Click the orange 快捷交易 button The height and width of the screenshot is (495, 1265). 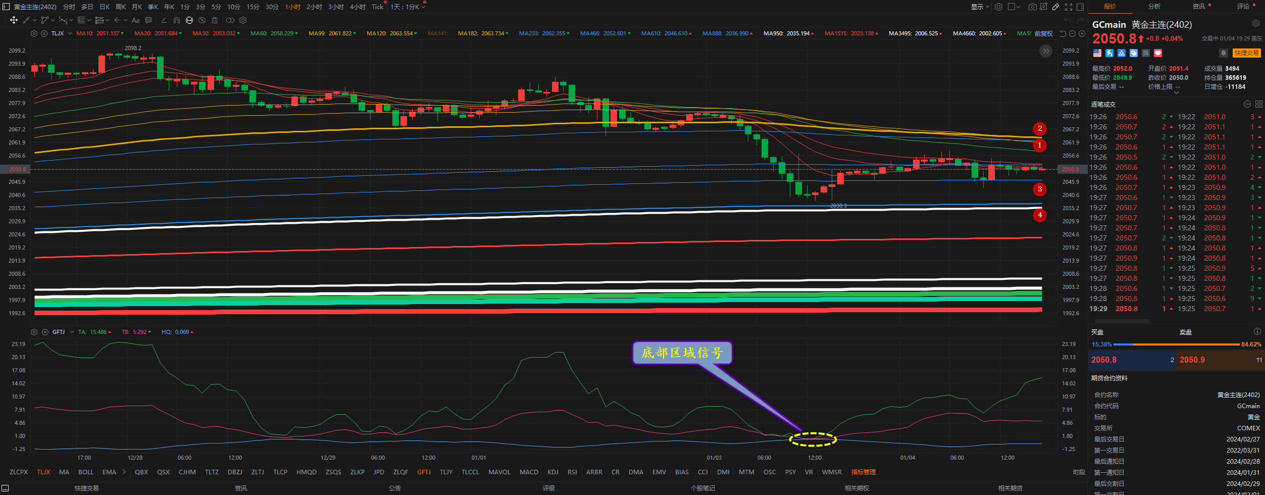1246,53
